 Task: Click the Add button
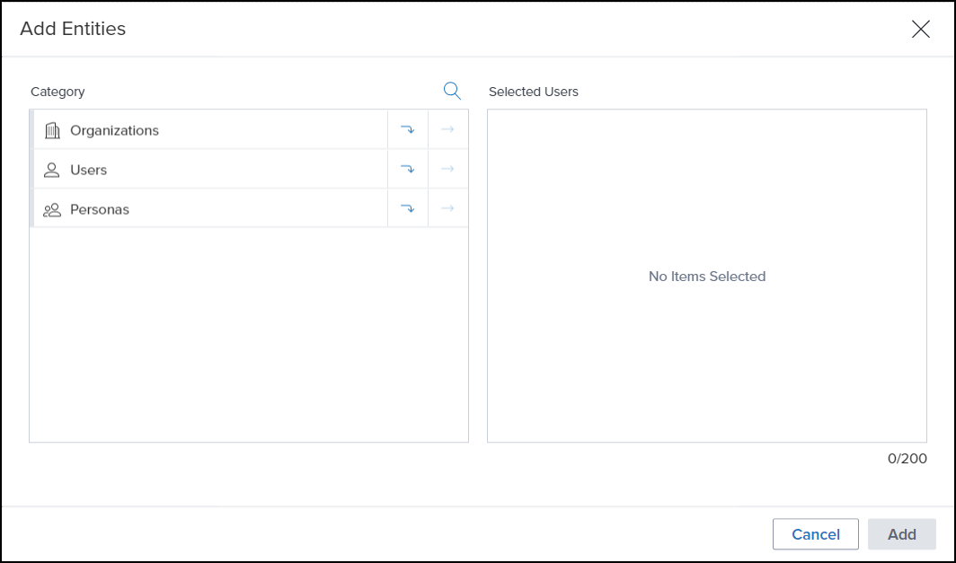(x=901, y=534)
